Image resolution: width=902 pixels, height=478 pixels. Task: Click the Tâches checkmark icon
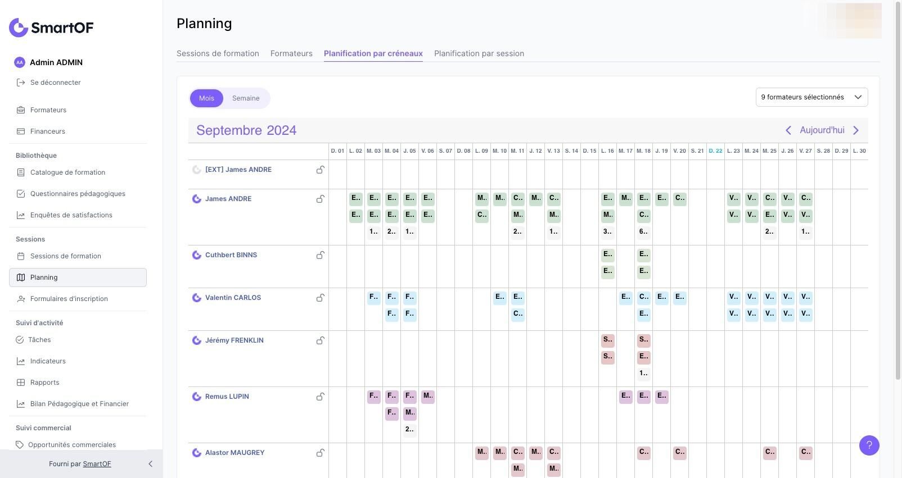pos(20,340)
